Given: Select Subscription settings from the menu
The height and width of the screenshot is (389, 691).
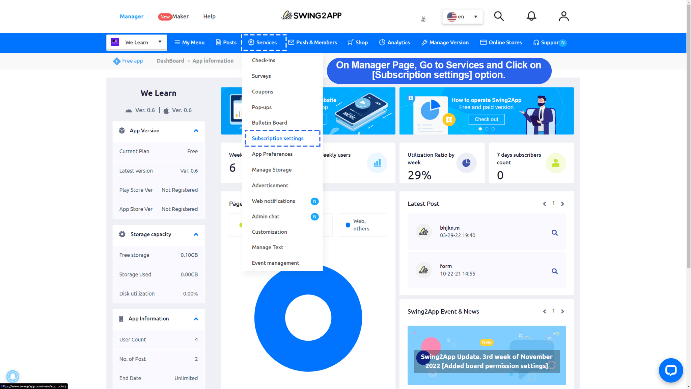Looking at the screenshot, I should (277, 138).
